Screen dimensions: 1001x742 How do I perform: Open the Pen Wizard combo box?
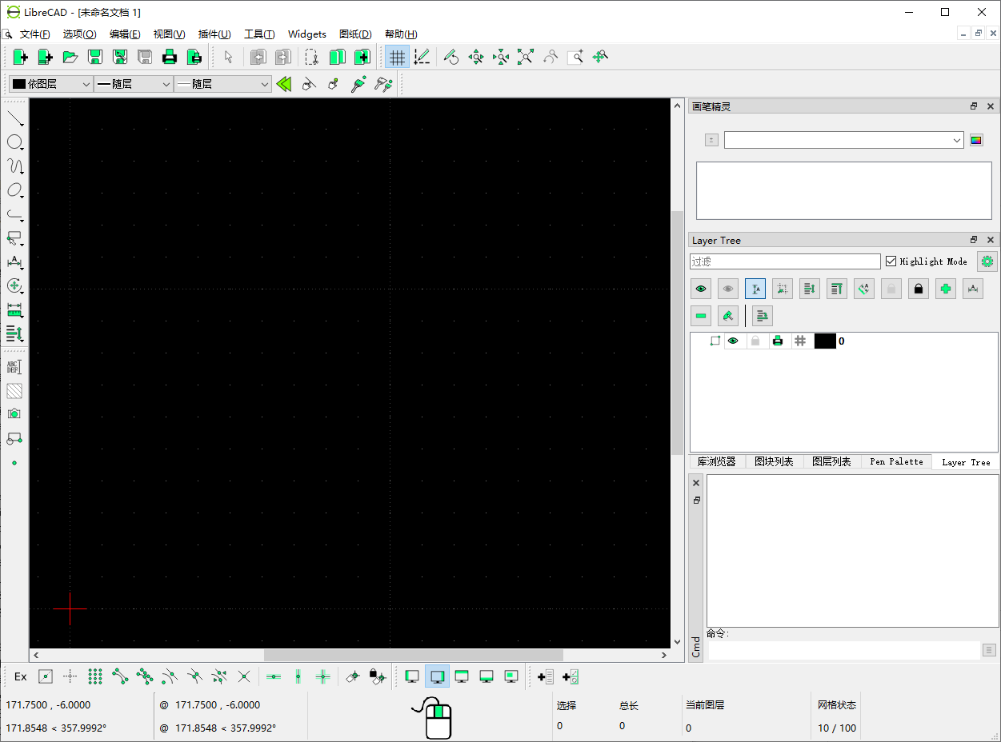coord(843,140)
